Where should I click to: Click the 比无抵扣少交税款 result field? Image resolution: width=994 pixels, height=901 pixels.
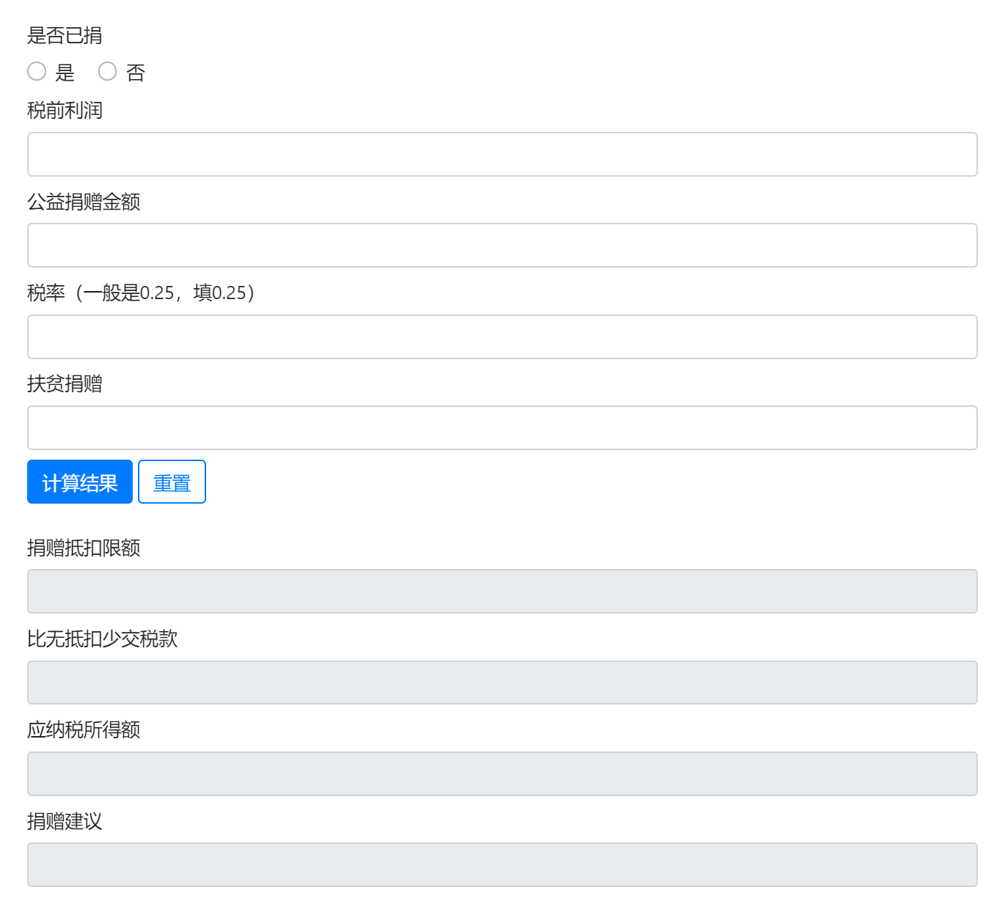point(502,683)
